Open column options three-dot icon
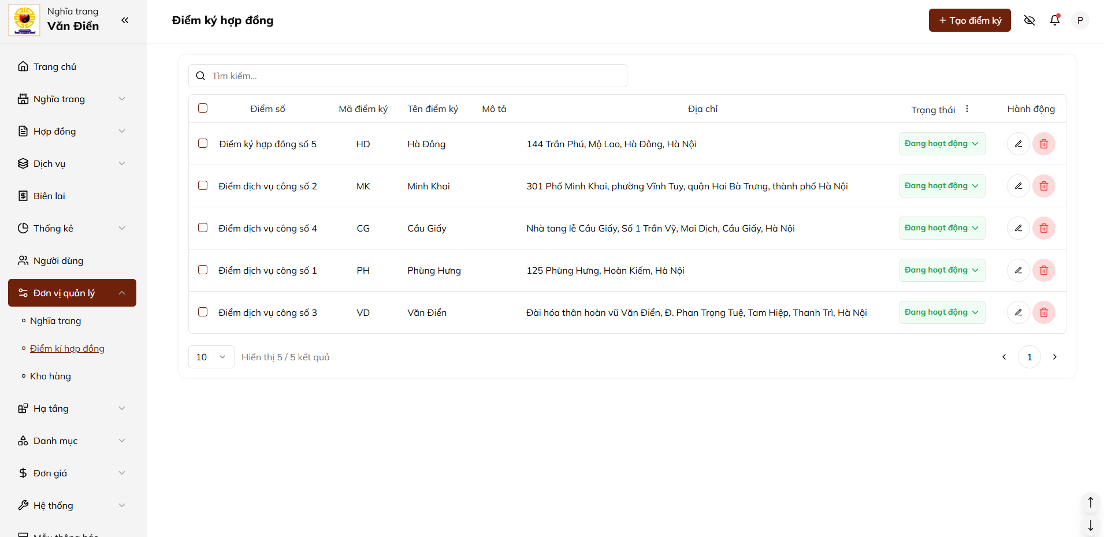The height and width of the screenshot is (537, 1104). (967, 109)
